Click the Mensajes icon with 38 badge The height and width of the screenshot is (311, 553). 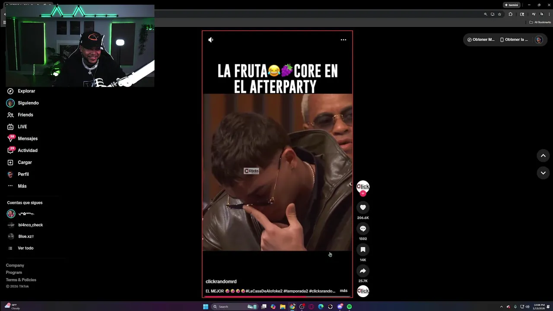[10, 138]
